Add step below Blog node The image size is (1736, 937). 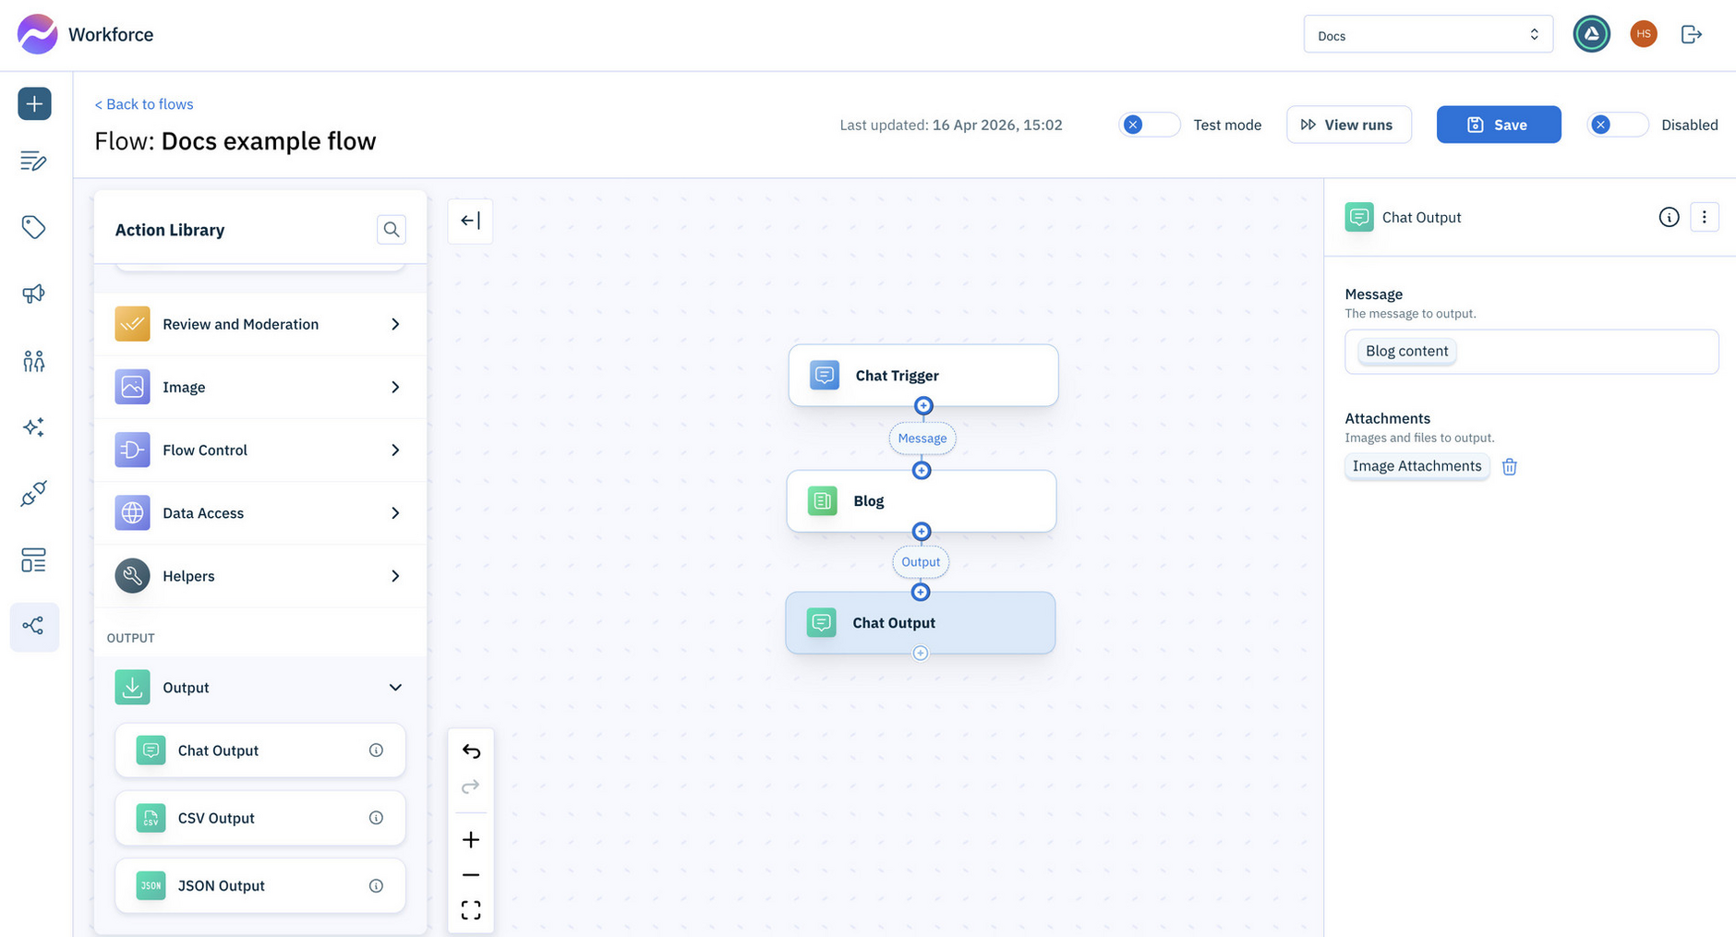point(922,532)
